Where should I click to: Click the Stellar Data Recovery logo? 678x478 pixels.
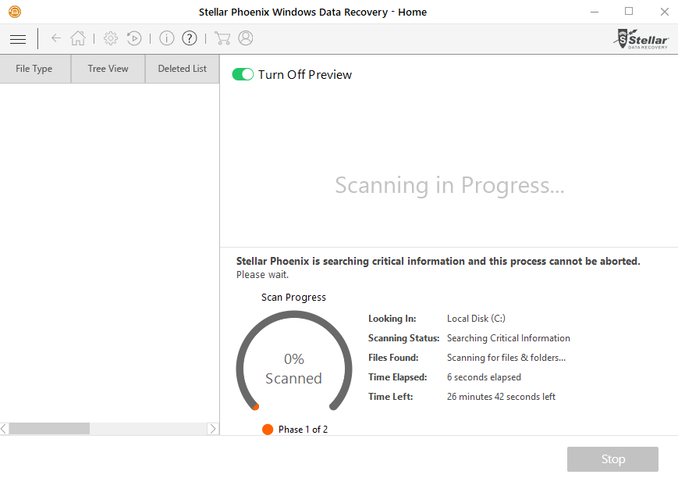coord(642,38)
